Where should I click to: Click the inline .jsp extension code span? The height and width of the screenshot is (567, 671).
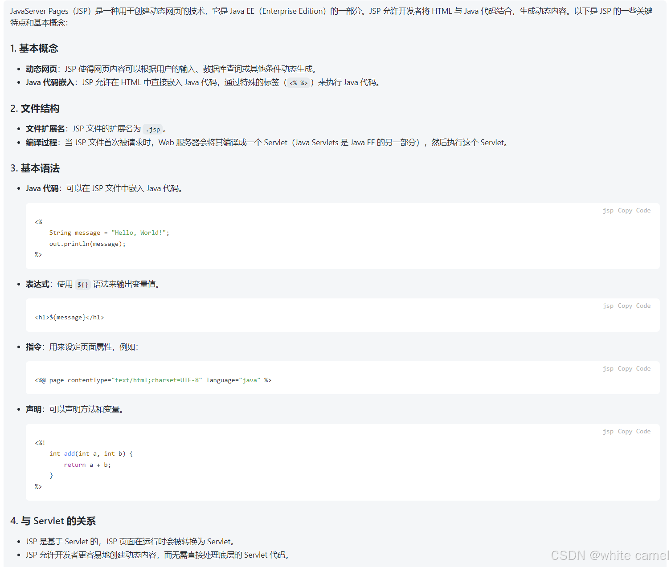(x=152, y=129)
